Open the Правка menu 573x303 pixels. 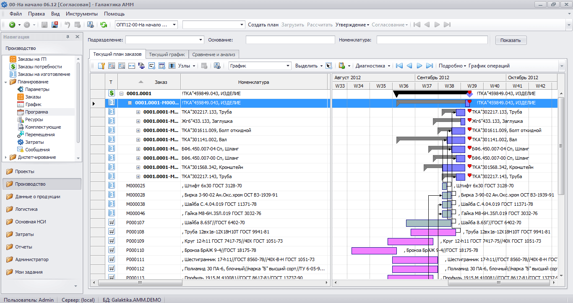point(36,14)
